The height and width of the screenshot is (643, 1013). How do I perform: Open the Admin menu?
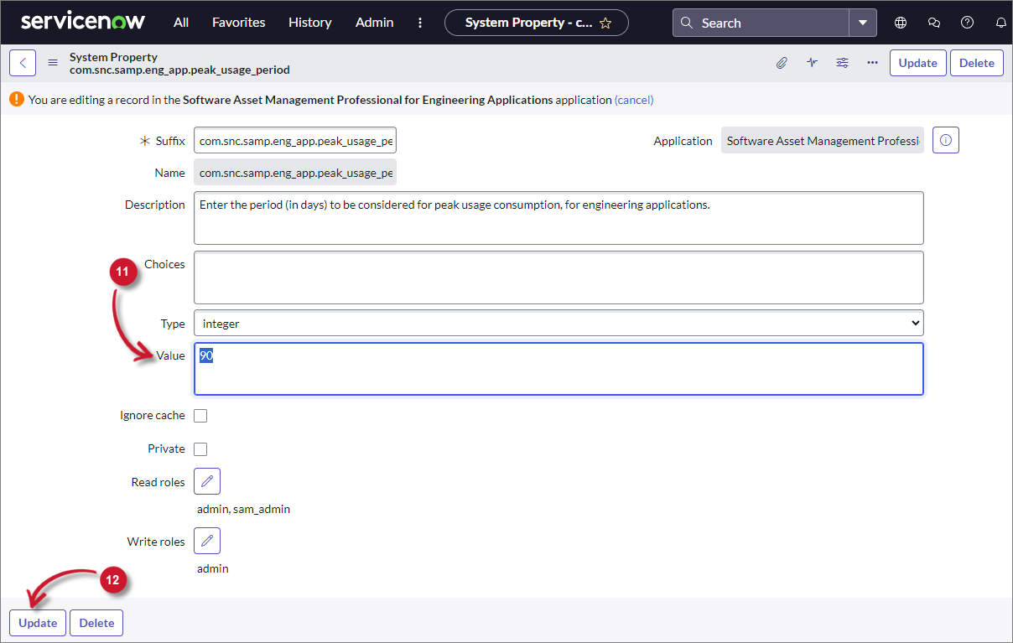pos(375,23)
